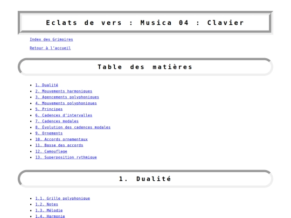Viewport: 291px width, 218px height.
Task: Jump to 9. Ornements section
Action: pos(49,133)
